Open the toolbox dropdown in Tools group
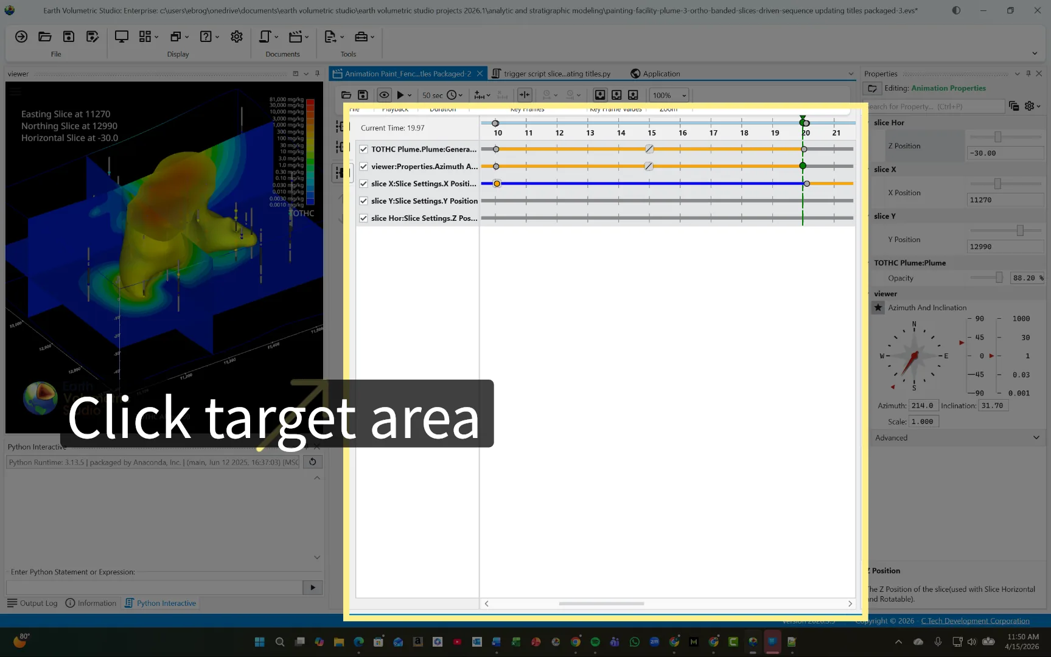This screenshot has width=1051, height=657. pos(365,37)
